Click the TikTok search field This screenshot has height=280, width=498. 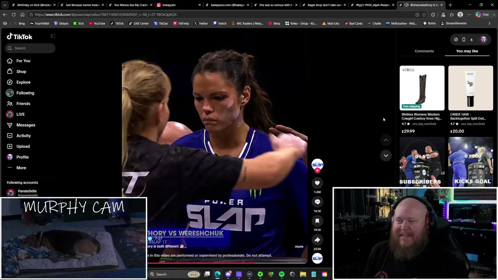pos(30,48)
